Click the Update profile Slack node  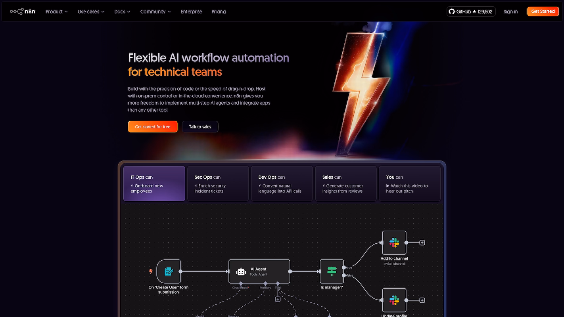[394, 300]
